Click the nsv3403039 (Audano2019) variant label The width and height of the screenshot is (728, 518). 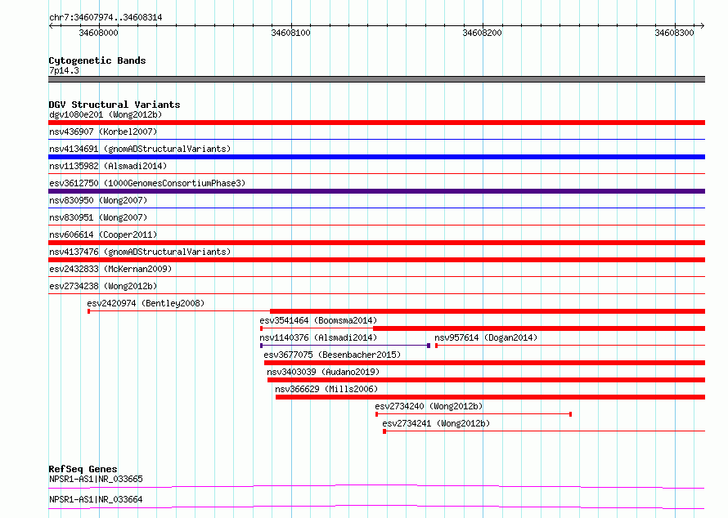click(x=322, y=372)
